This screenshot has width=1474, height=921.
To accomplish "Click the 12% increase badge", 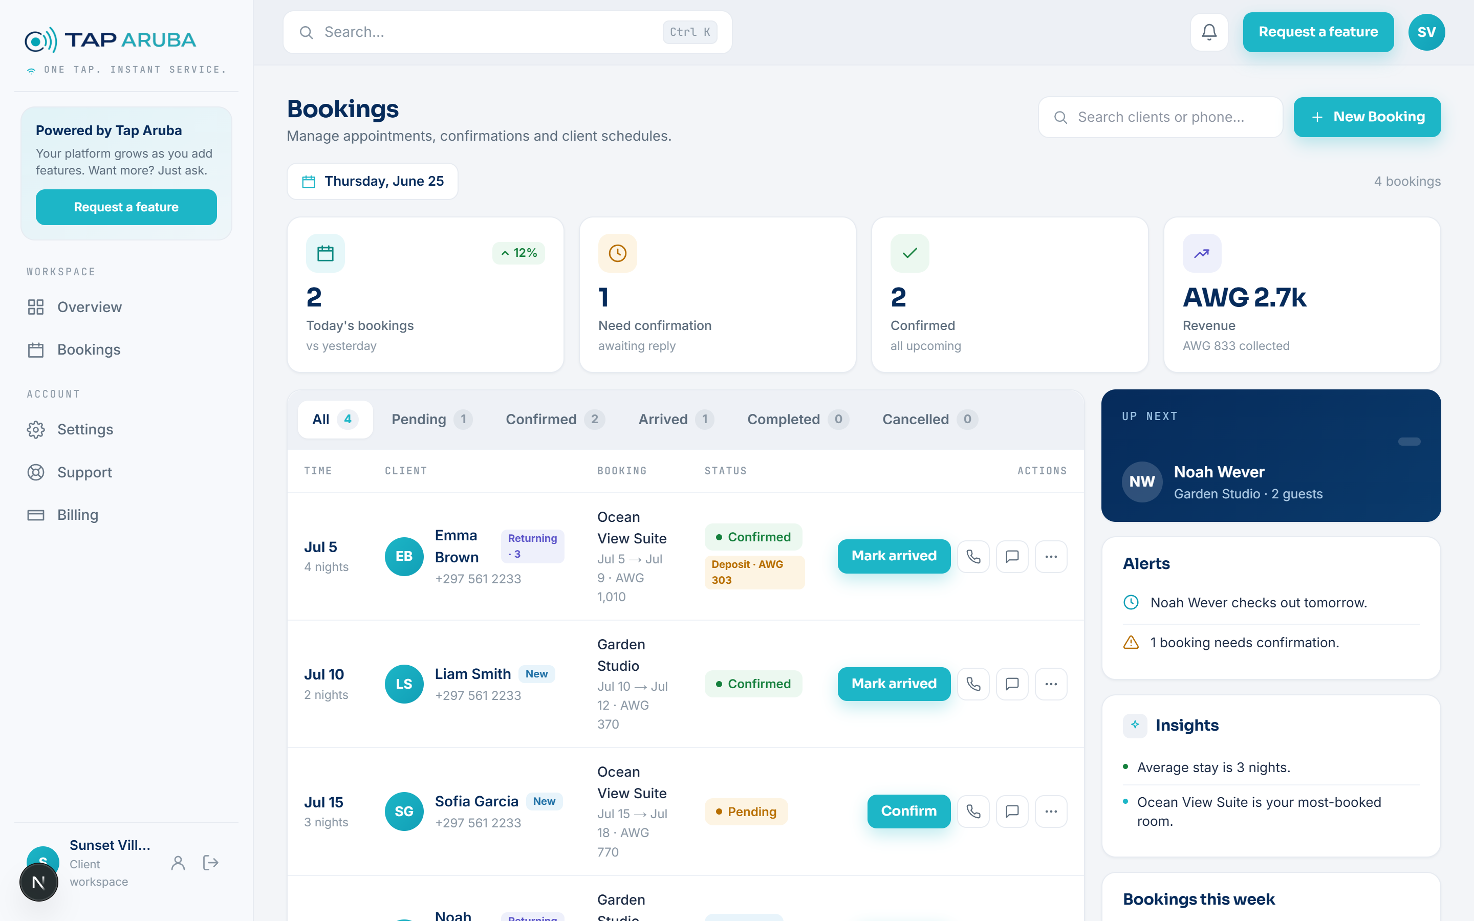I will (518, 253).
